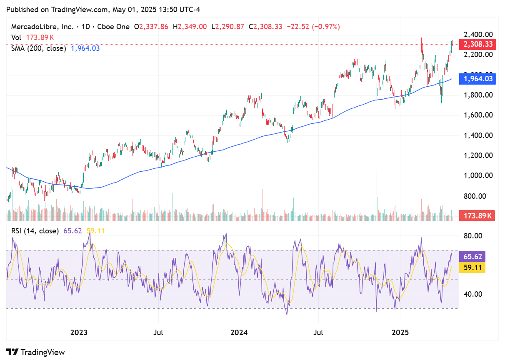Image resolution: width=505 pixels, height=363 pixels.
Task: Click the 1,600.00 price axis label
Action: click(x=478, y=115)
